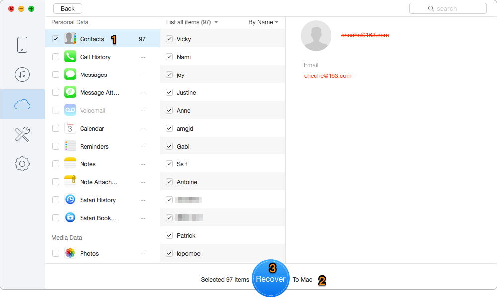
Task: Click the Messages speech bubble icon
Action: (x=70, y=75)
